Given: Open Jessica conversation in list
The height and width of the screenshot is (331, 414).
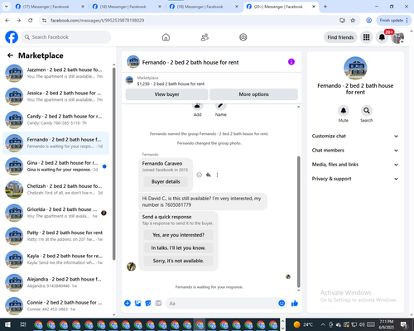Looking at the screenshot, I should 55,96.
